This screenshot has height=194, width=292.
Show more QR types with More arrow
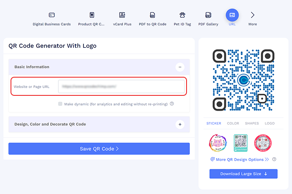pos(253,15)
